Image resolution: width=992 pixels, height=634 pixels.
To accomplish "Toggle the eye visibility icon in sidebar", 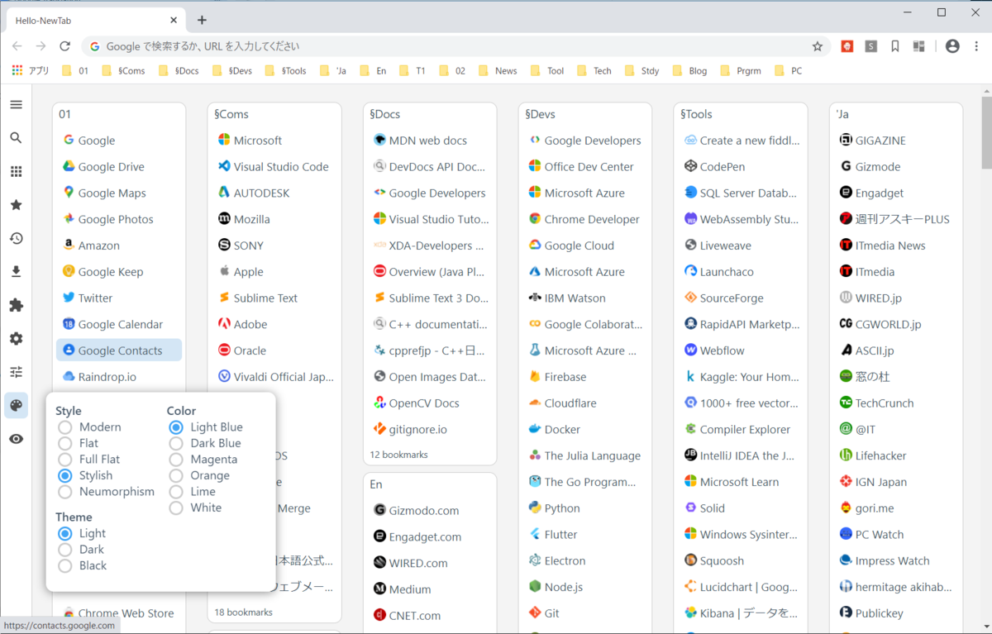I will (16, 439).
